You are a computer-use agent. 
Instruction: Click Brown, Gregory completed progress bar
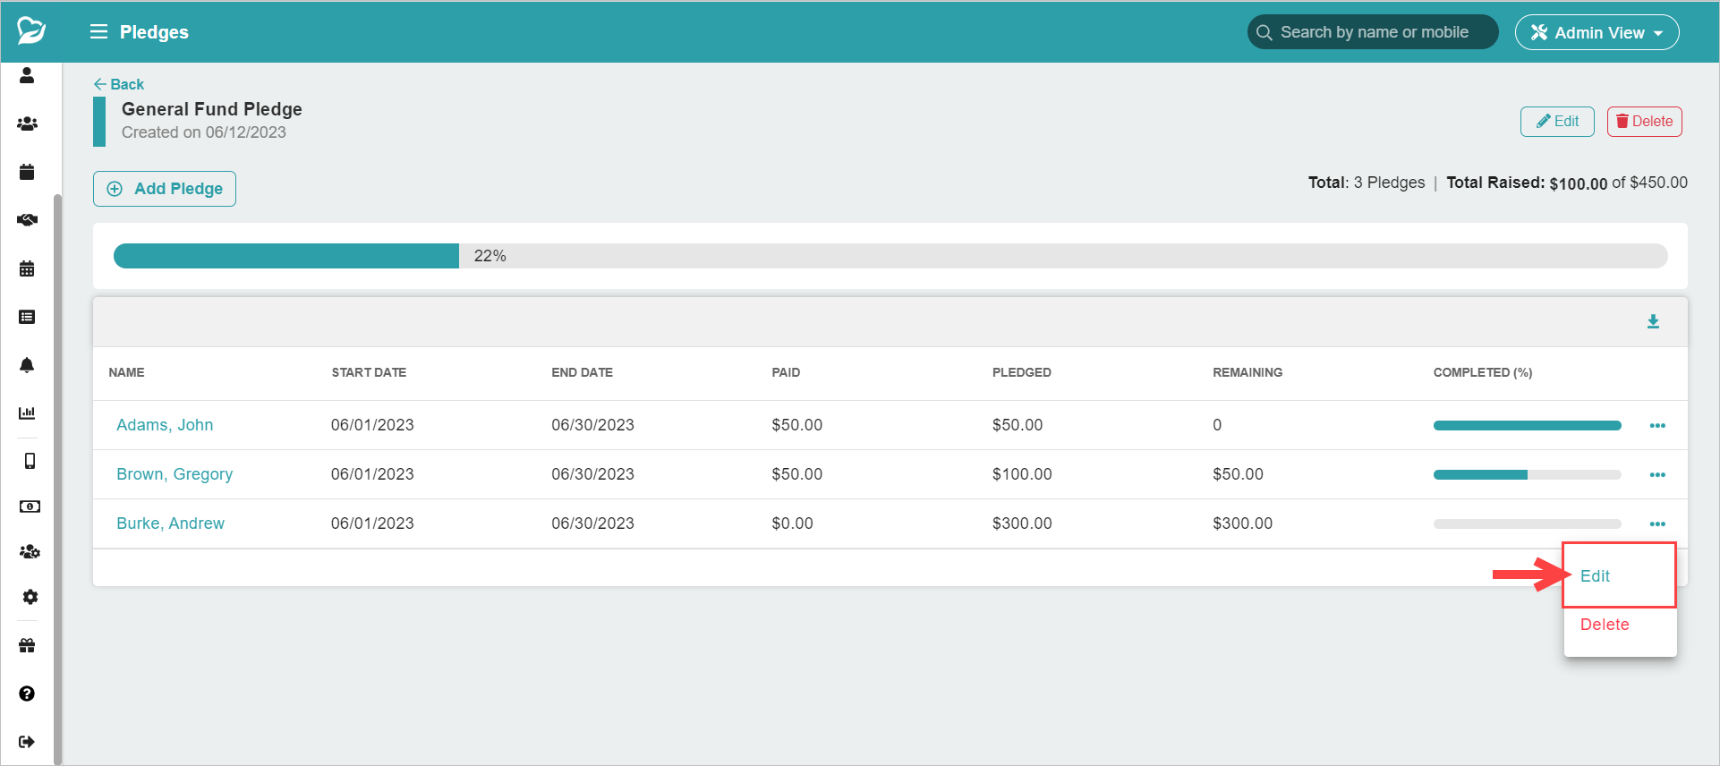point(1527,474)
